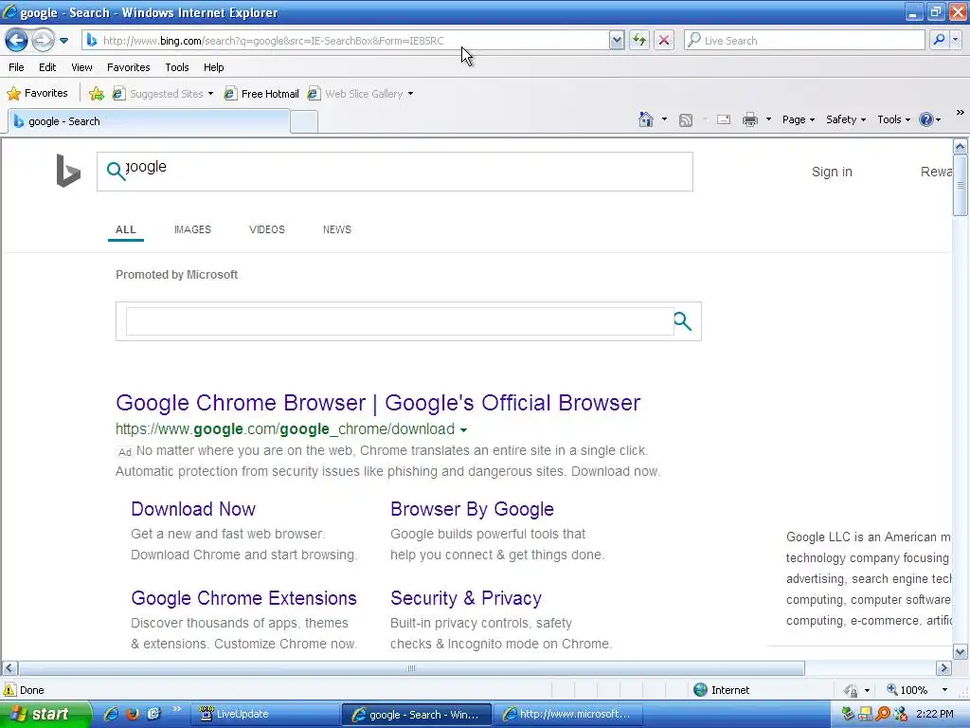Click the blue Help question icon
This screenshot has height=728, width=970.
[926, 119]
